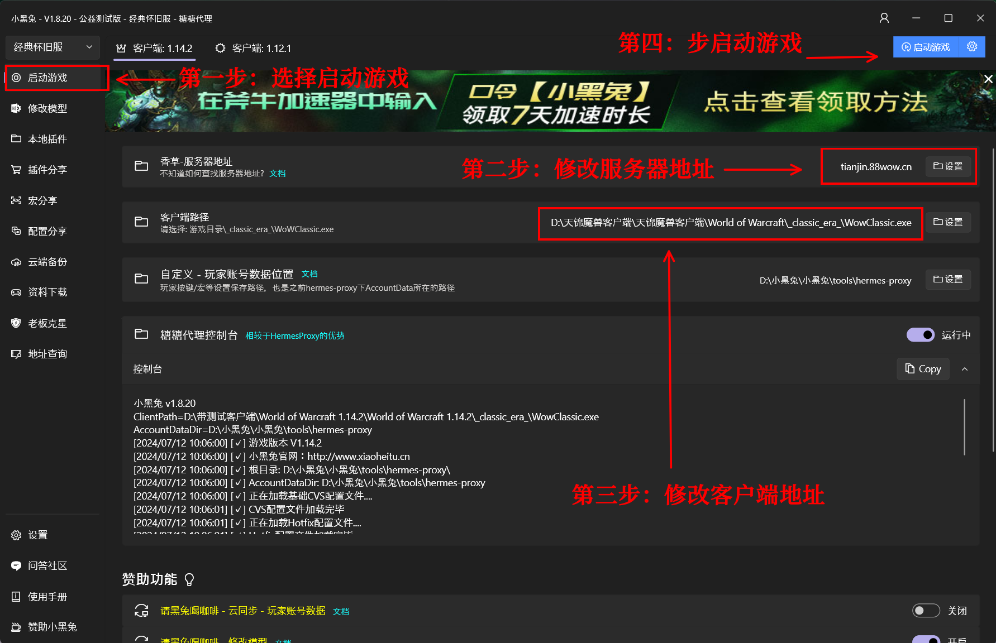Open 文档 link under 服务器地址
Viewport: 996px width, 643px height.
(x=278, y=174)
